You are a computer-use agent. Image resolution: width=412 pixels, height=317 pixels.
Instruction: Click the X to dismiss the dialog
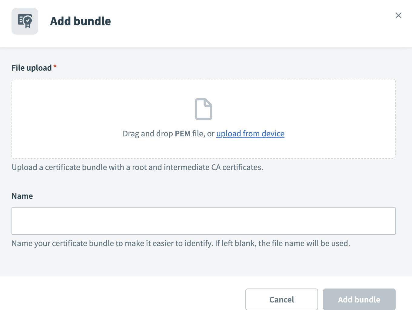pos(398,15)
